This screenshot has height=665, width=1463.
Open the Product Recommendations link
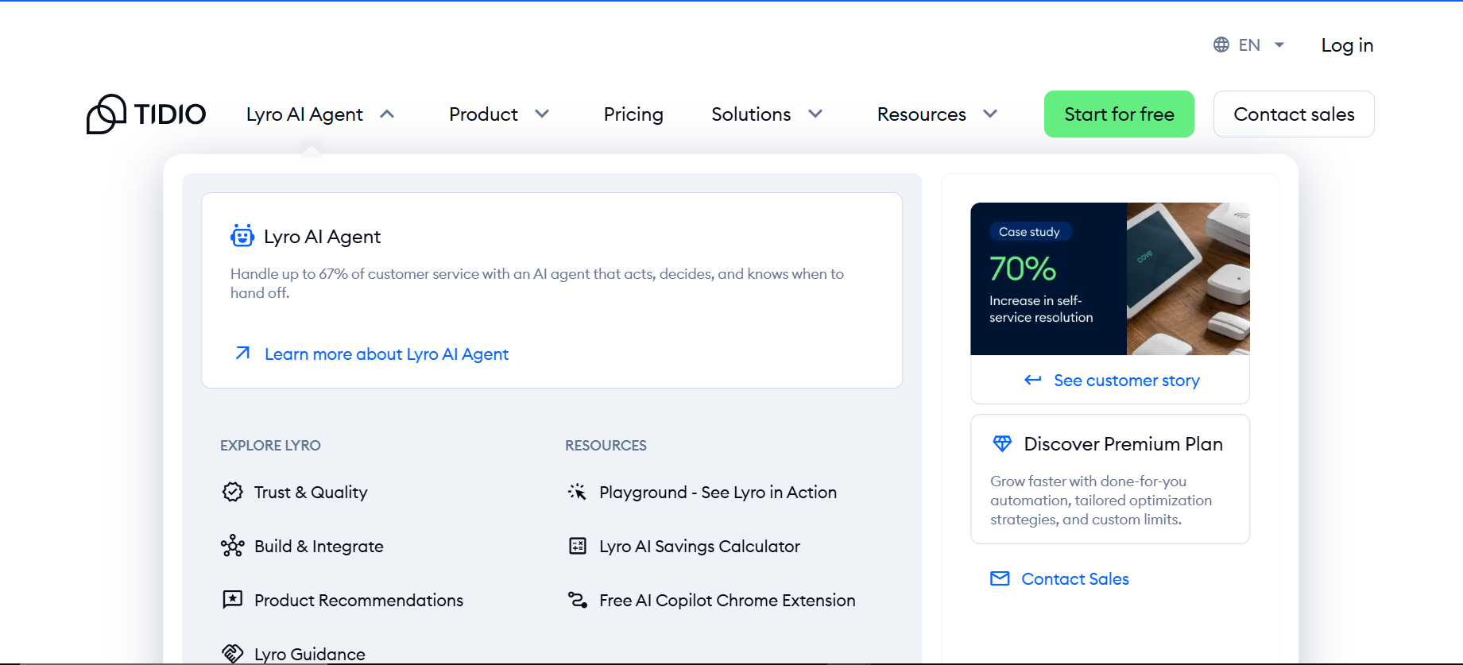coord(358,601)
